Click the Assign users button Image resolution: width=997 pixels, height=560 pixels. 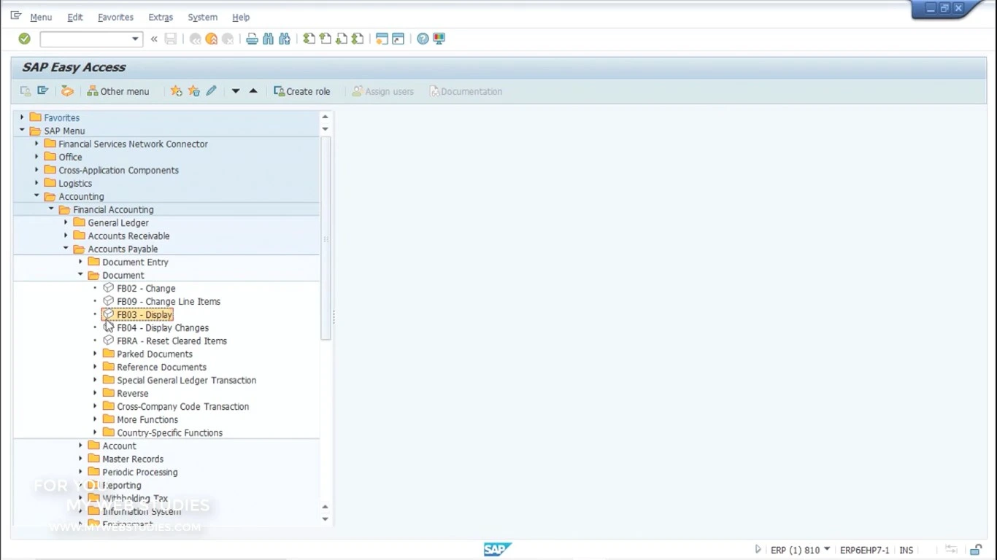382,91
